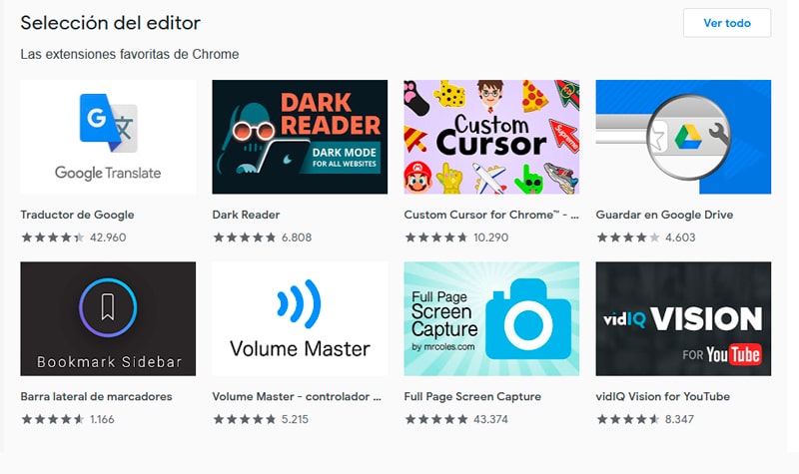Click the review count 1.166
The width and height of the screenshot is (799, 474).
coord(102,419)
